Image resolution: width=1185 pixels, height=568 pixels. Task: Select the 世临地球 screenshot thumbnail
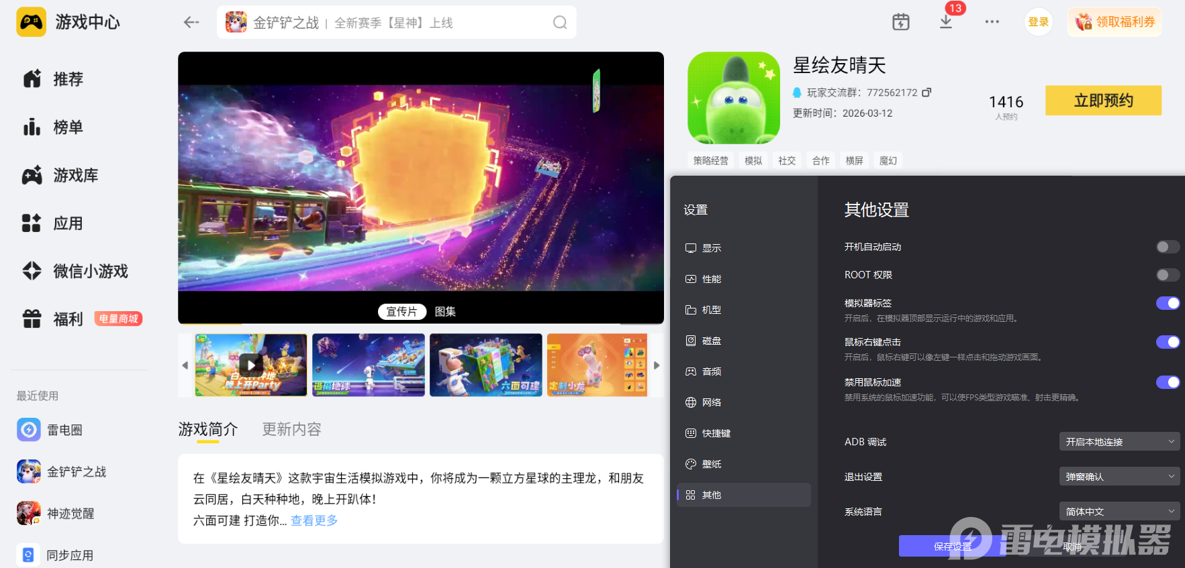[x=369, y=365]
